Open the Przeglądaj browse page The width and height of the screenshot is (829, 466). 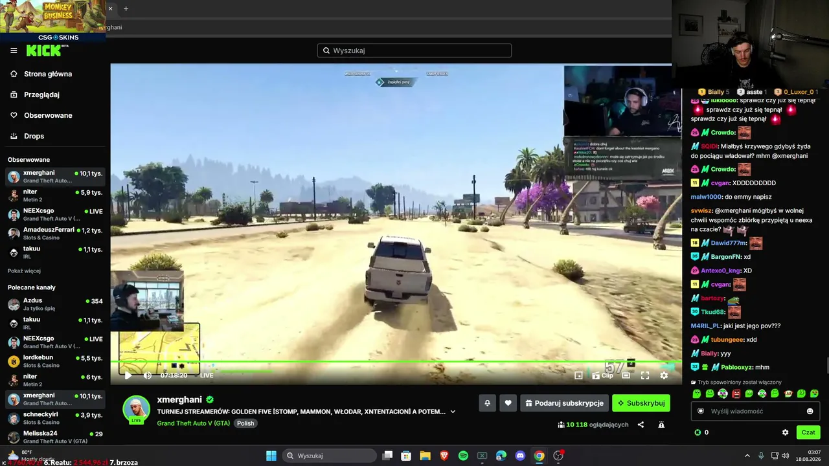click(x=41, y=94)
